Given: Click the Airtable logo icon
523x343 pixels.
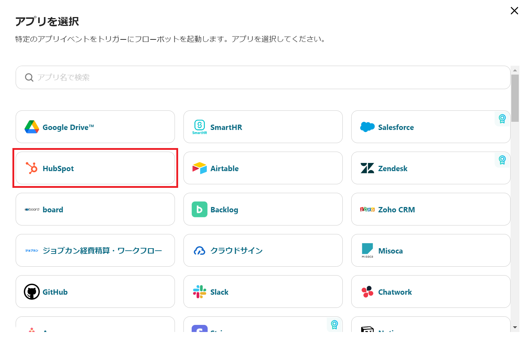Looking at the screenshot, I should point(199,168).
